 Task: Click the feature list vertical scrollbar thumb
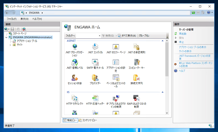pyautogui.click(x=167, y=60)
